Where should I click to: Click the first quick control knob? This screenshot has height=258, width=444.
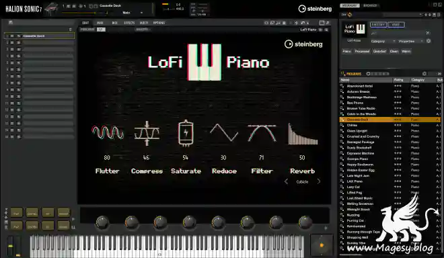[102, 222]
